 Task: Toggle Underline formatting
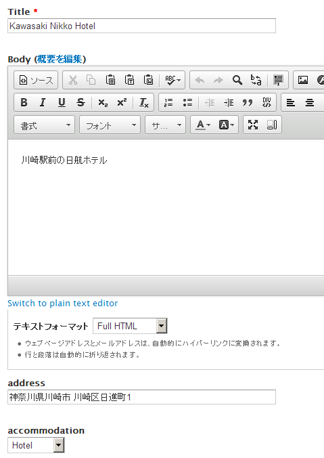tap(62, 102)
